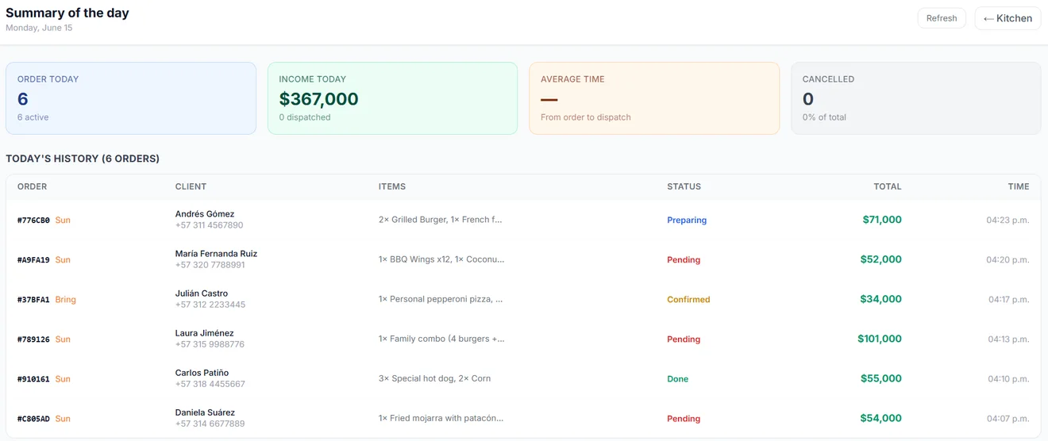Open the Order Today stat card
Viewport: 1048px width, 441px height.
[x=131, y=98]
